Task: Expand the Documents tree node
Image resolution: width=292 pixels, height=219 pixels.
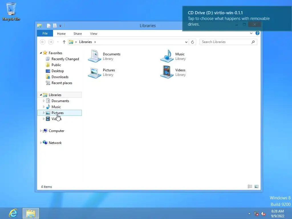Action: coord(44,101)
